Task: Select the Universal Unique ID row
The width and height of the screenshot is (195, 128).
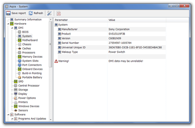Action: coord(111,47)
